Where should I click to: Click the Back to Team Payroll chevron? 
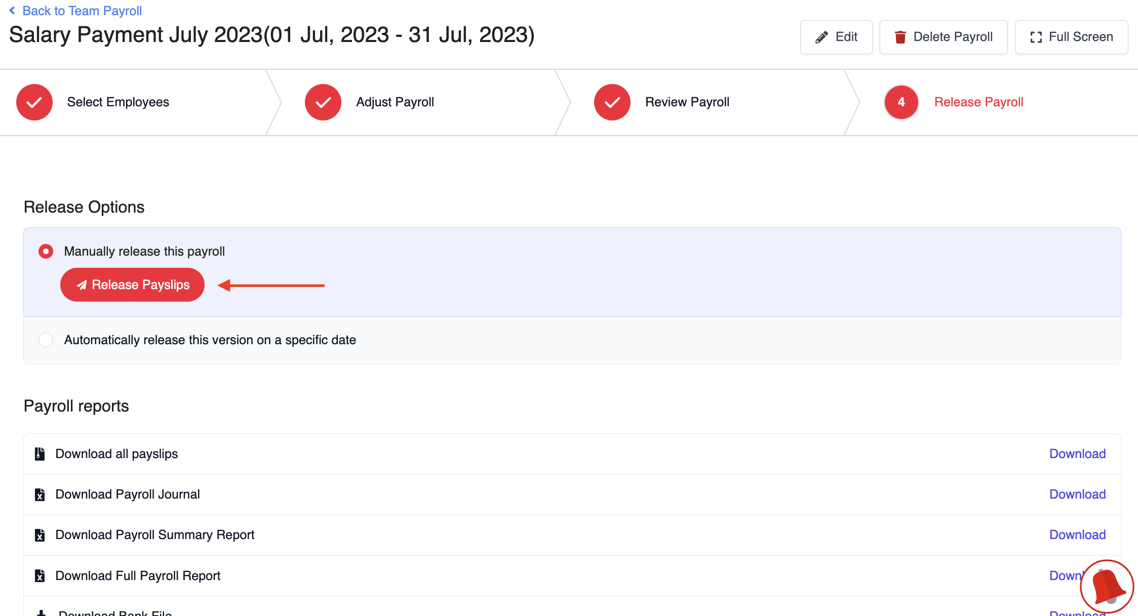[12, 11]
